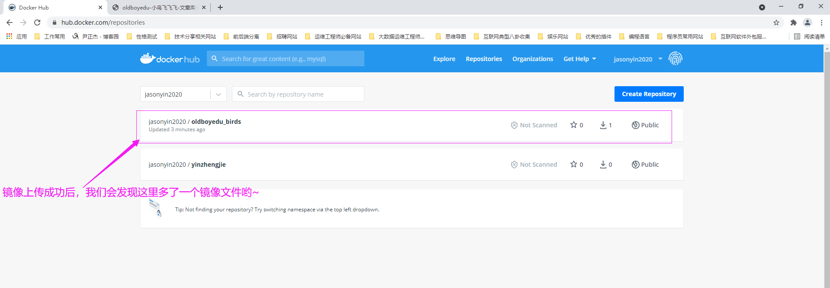
Task: Open the Chrome extensions puzzle icon
Action: tap(793, 23)
